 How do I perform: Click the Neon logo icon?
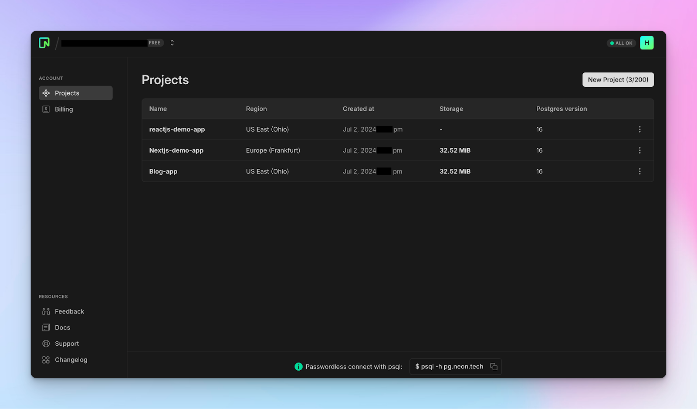coord(44,43)
